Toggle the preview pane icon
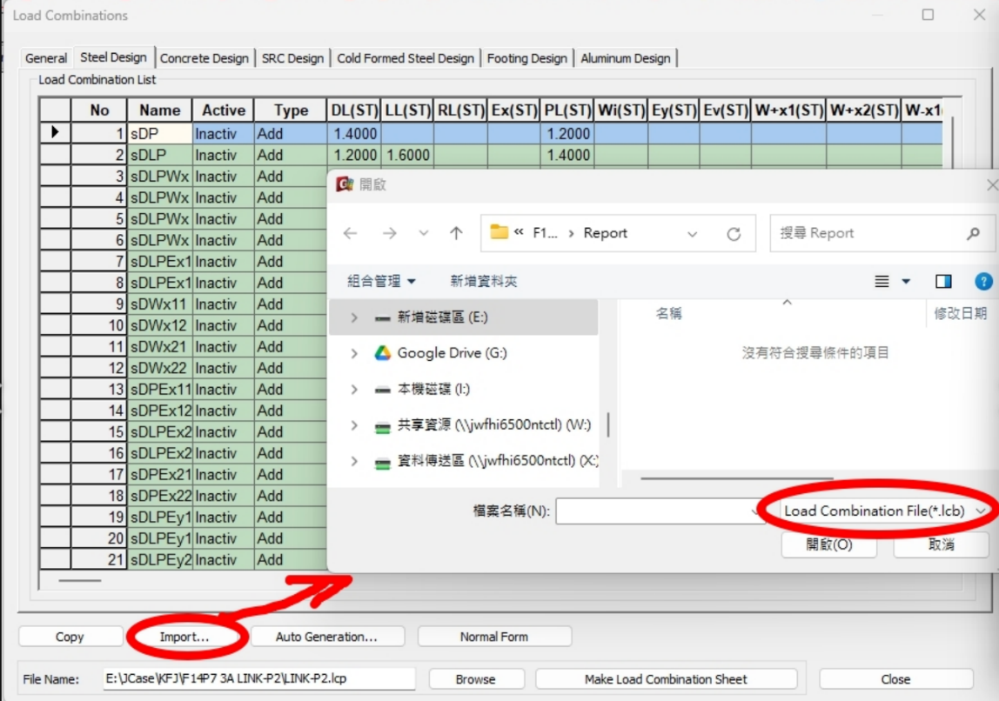The image size is (999, 701). (x=943, y=281)
